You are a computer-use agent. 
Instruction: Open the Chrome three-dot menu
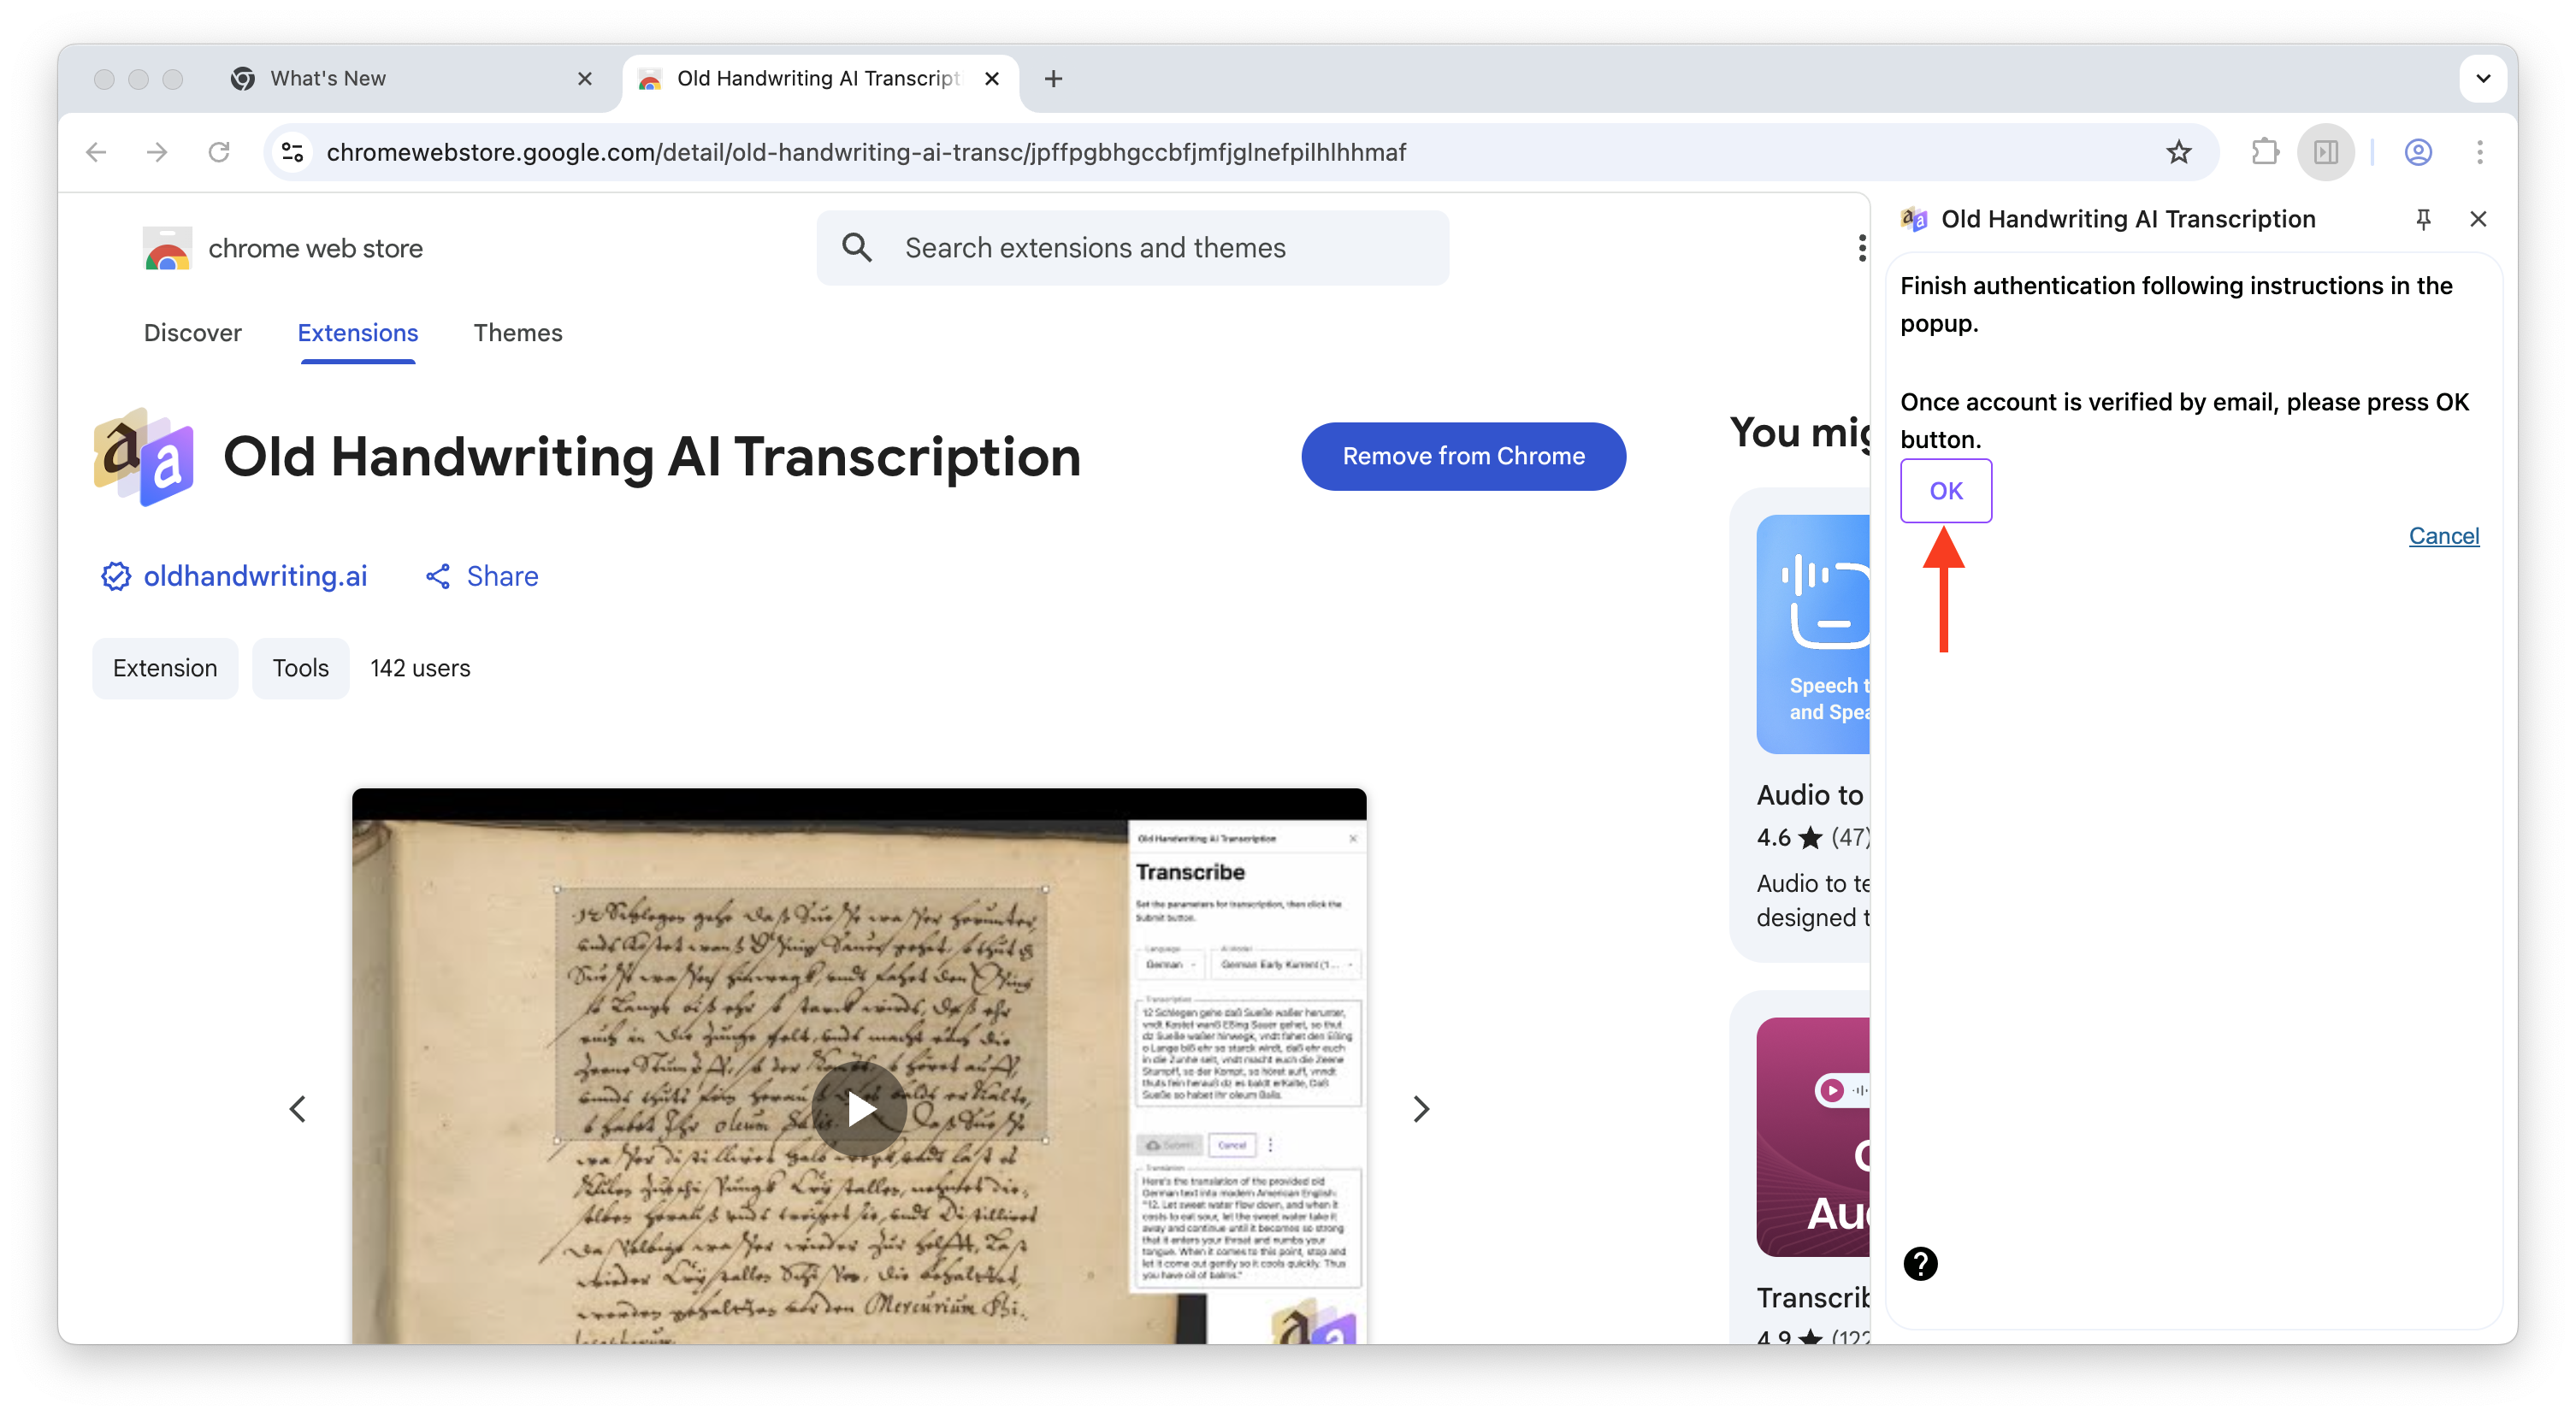pos(2479,152)
